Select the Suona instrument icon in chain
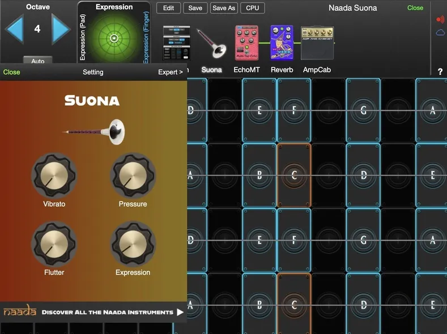This screenshot has height=334, width=447. (211, 43)
